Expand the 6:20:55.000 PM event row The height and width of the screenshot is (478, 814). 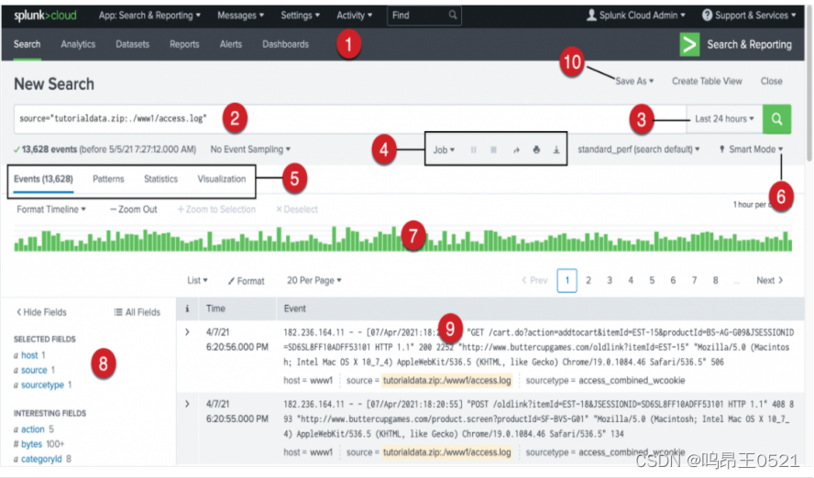click(x=187, y=404)
